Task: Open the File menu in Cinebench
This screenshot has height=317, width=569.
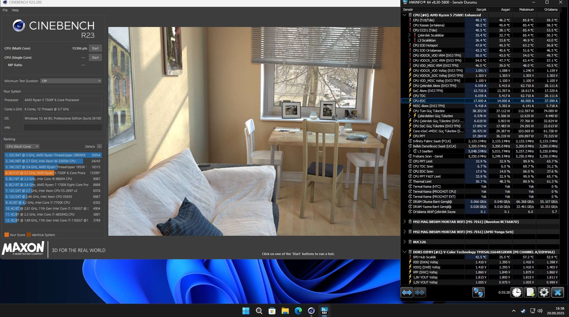Action: 5,10
